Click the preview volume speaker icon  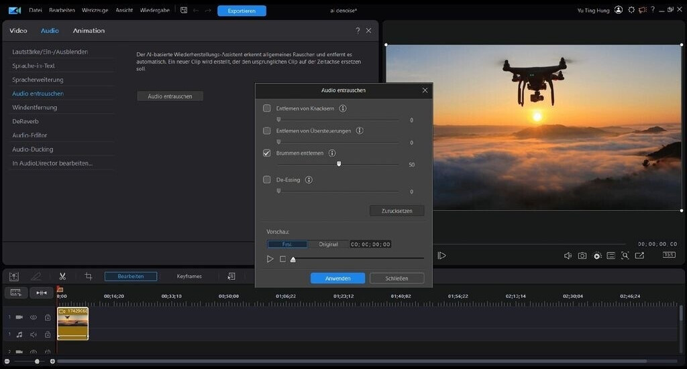coord(568,255)
